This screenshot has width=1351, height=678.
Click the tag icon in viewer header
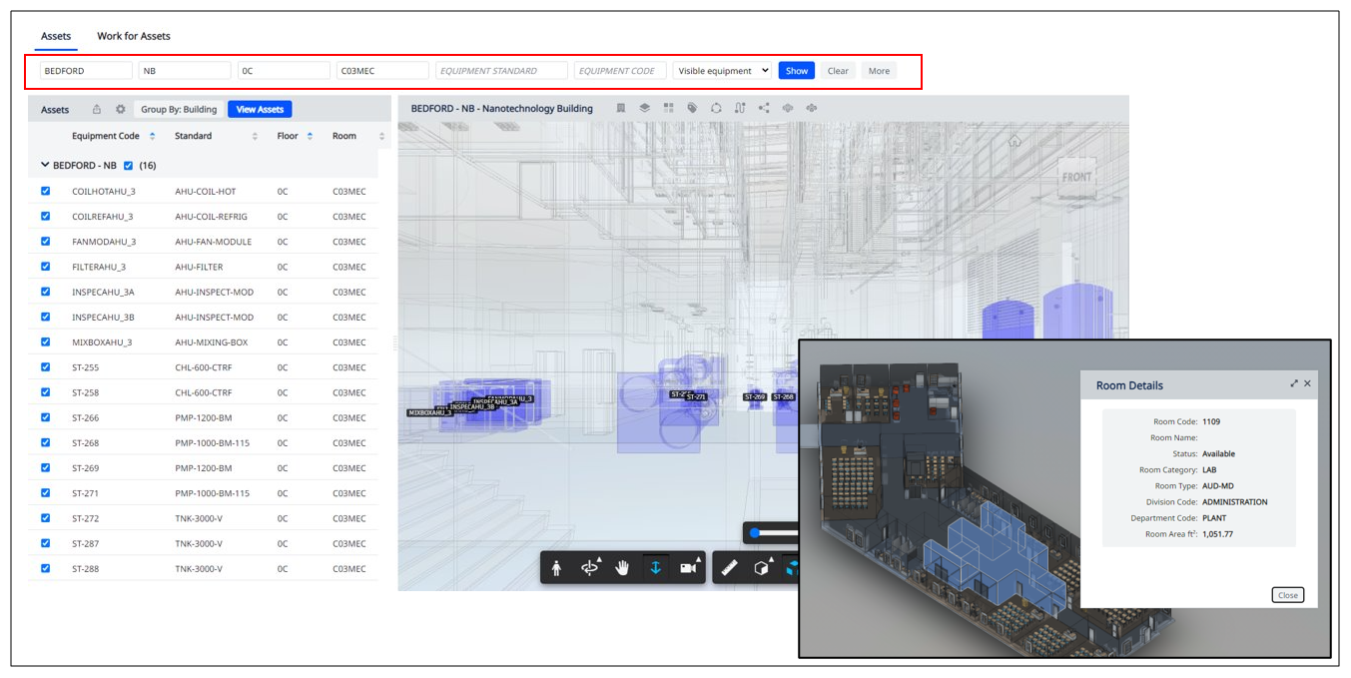pyautogui.click(x=692, y=108)
